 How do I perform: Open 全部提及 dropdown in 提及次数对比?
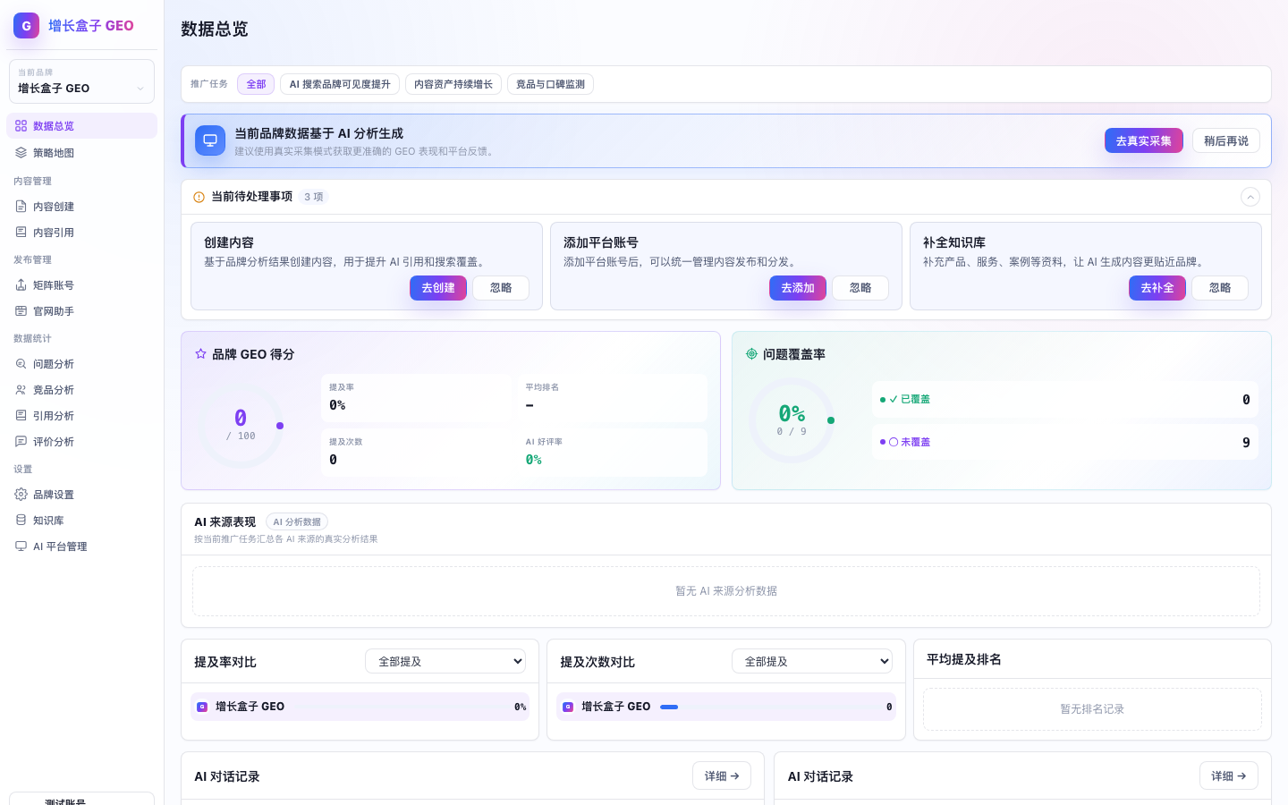click(812, 661)
